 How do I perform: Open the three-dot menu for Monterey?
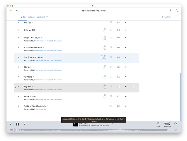[x=134, y=67]
